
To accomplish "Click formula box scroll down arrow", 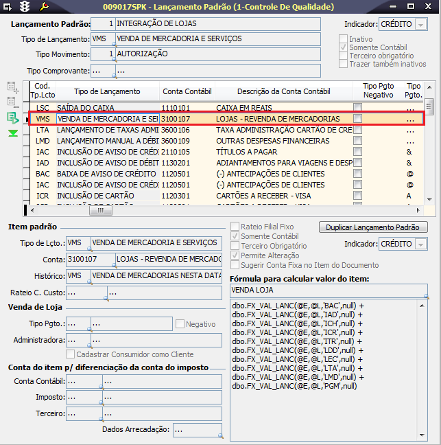I will 422,435.
